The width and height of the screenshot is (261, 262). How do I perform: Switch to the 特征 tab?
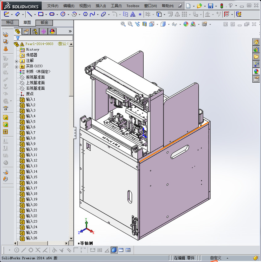point(10,23)
